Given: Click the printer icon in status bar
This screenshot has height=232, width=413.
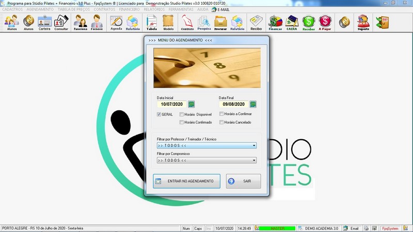Looking at the screenshot, I should coord(366,228).
